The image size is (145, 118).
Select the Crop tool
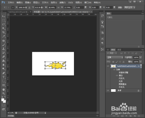click(3, 32)
